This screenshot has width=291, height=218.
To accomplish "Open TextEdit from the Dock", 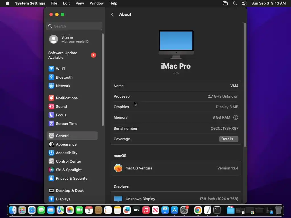I will [x=207, y=210].
